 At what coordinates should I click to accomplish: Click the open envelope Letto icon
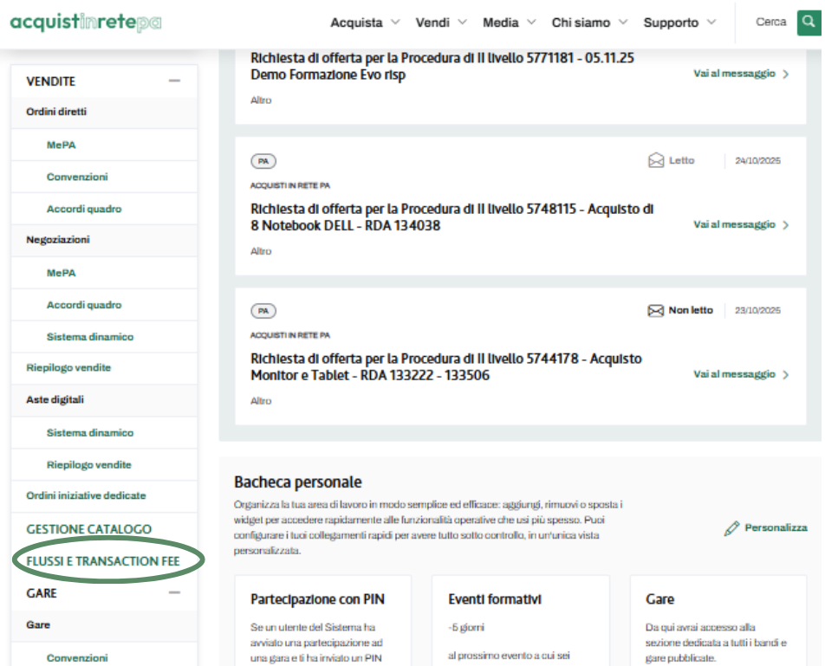click(656, 160)
